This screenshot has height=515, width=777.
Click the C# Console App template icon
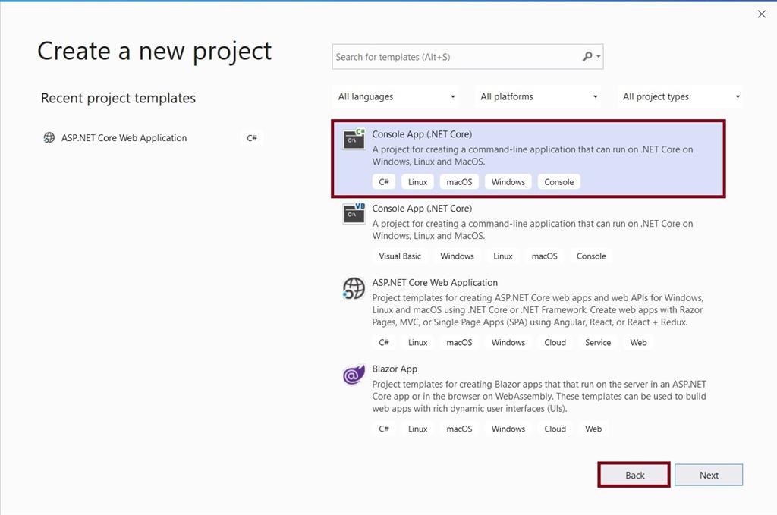[x=354, y=139]
